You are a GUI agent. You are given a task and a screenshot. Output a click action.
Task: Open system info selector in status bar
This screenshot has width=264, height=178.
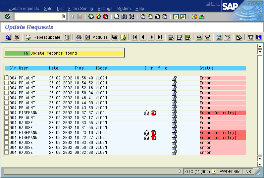tap(214, 171)
